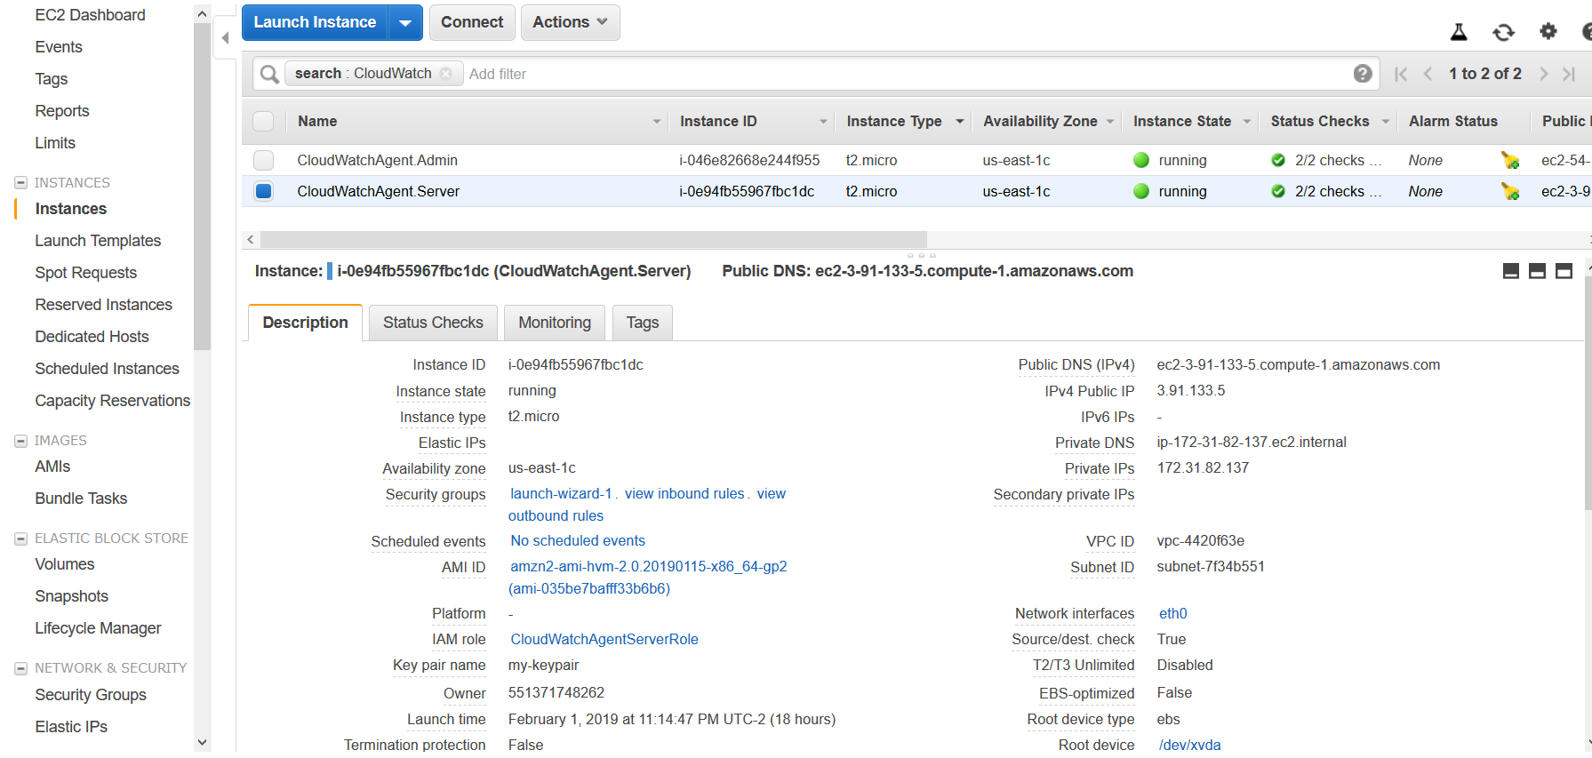Click the filter help question mark icon
The width and height of the screenshot is (1592, 758).
(x=1362, y=74)
